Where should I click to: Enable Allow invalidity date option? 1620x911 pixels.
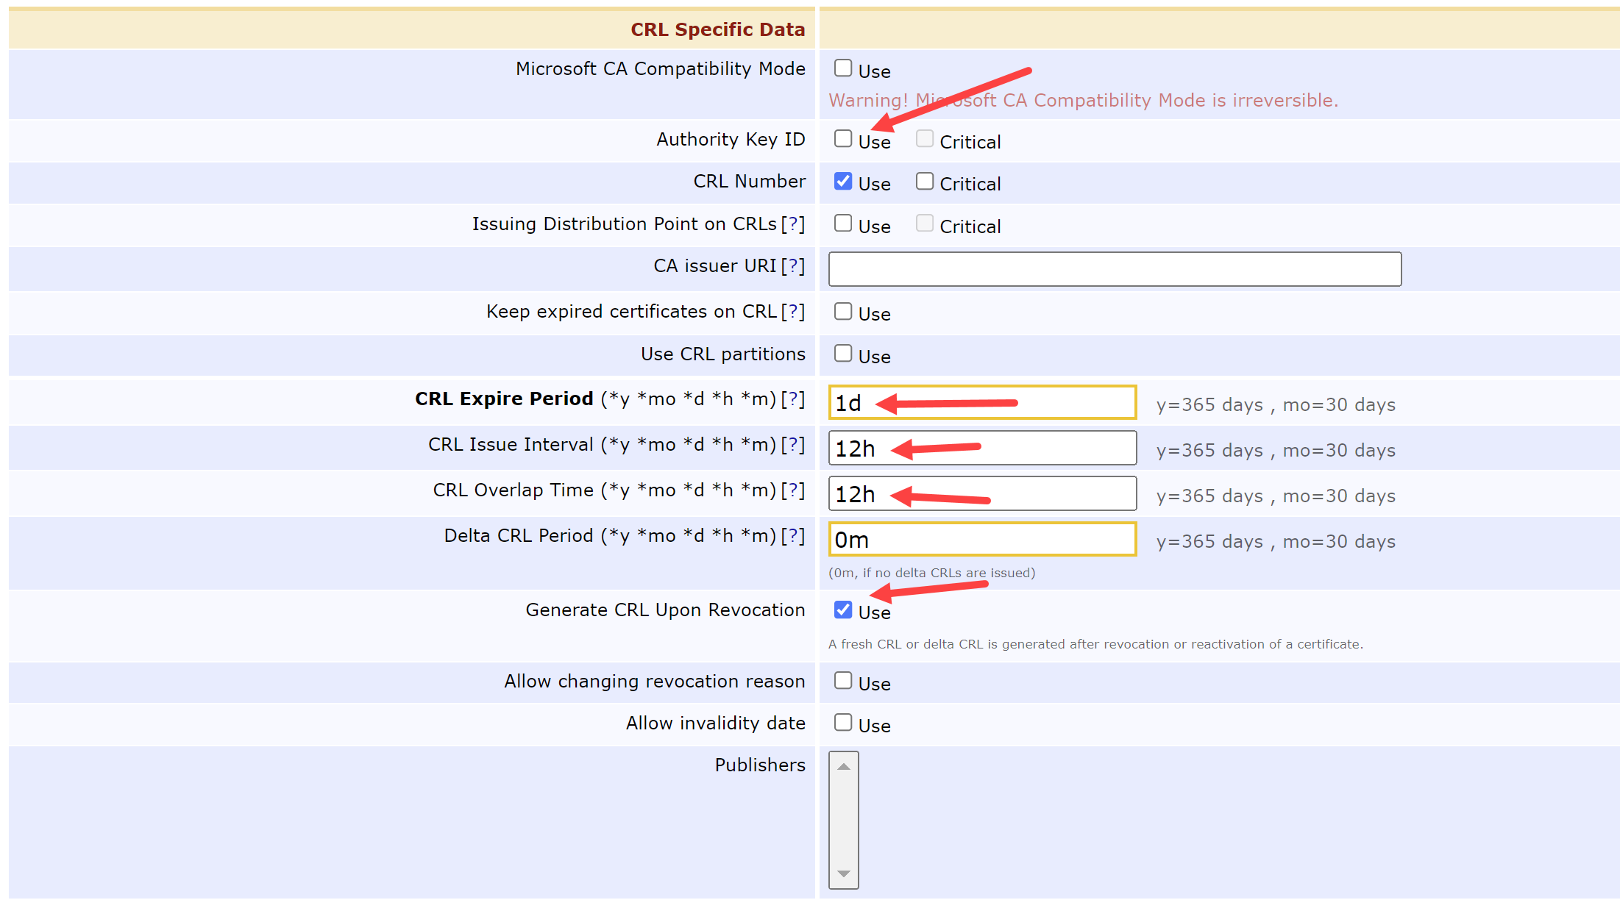(843, 723)
